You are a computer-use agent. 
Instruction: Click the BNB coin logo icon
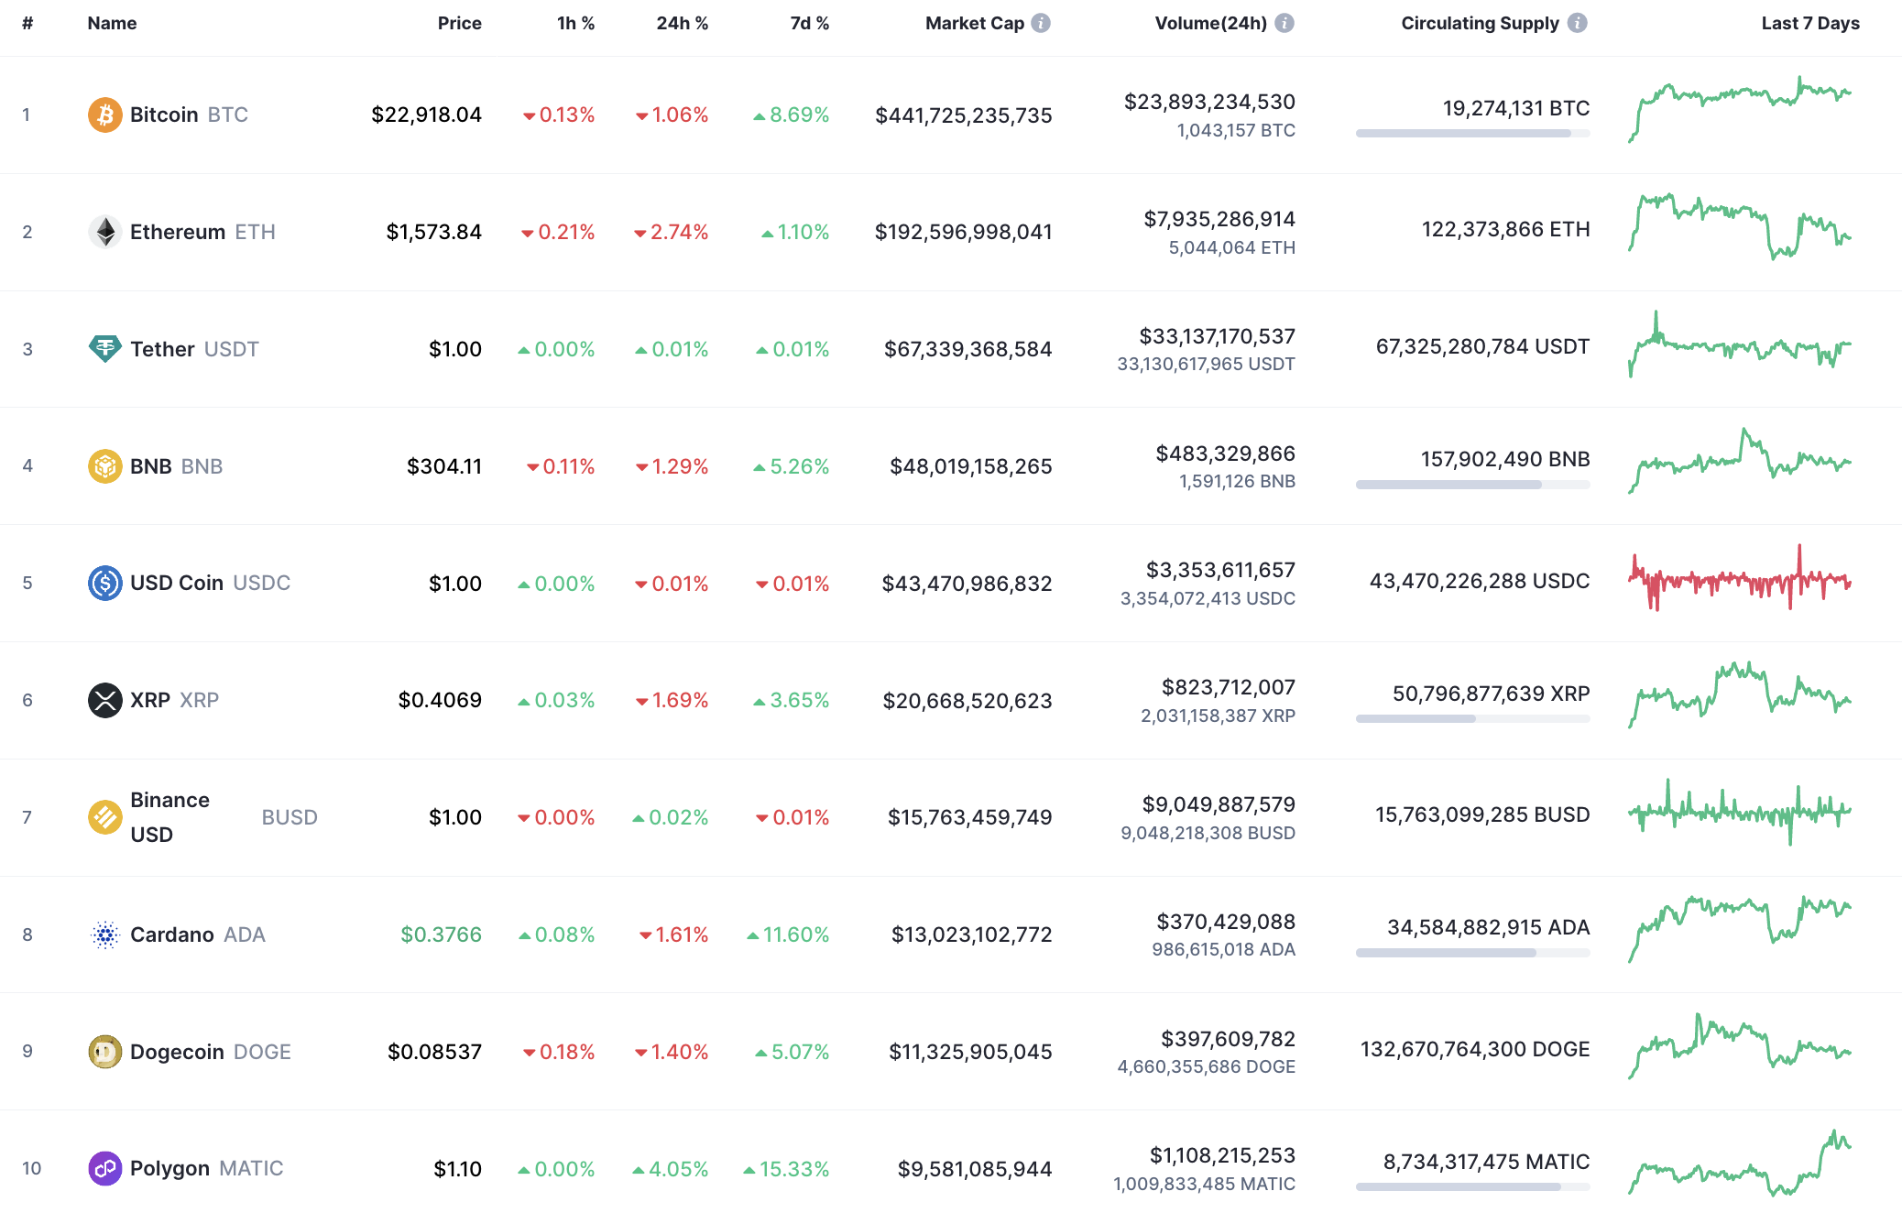[x=104, y=465]
